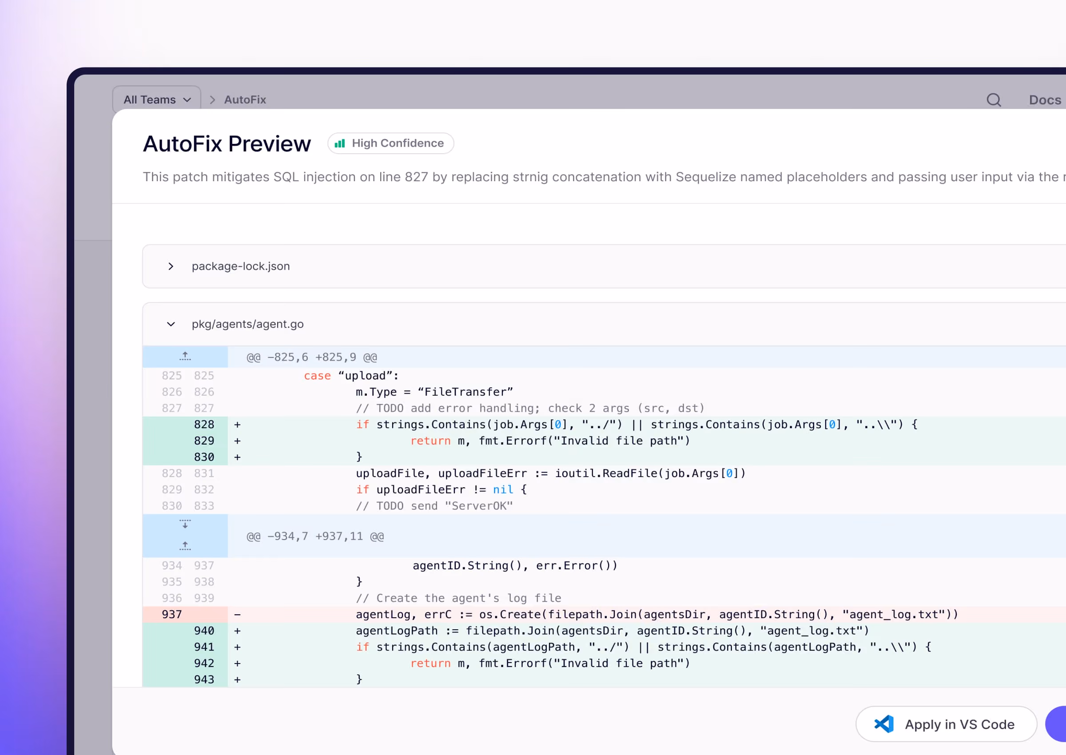
Task: Expand lines down below line 833
Action: click(x=185, y=525)
